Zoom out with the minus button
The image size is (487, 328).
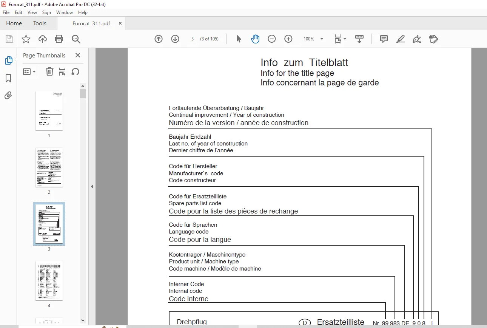(272, 39)
